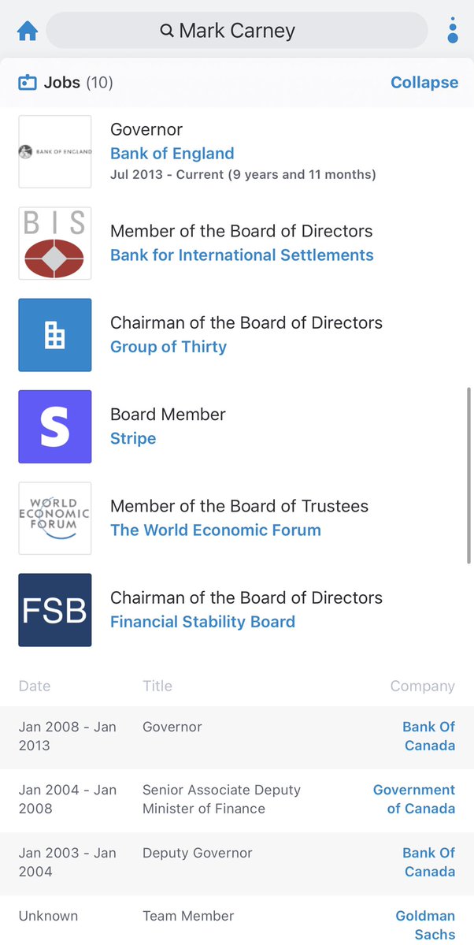The height and width of the screenshot is (945, 474).
Task: Open the Group of Thirty link
Action: pos(168,347)
